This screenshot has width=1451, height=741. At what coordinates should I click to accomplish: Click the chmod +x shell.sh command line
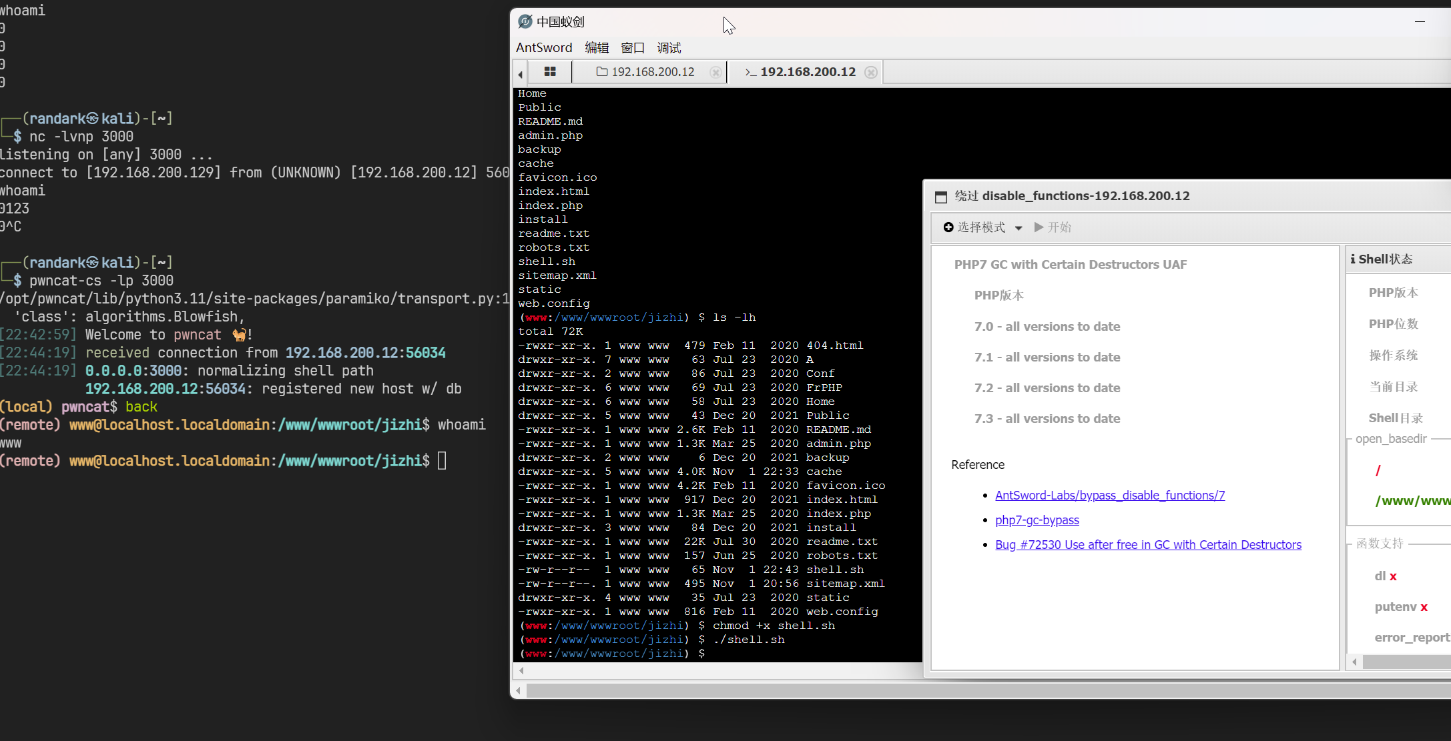click(x=774, y=626)
